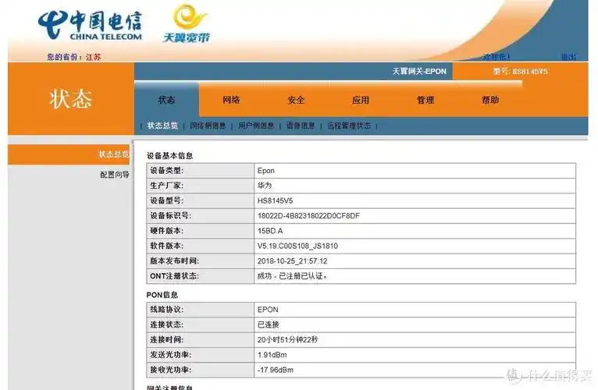Click the 生产厂家 value 华为
The height and width of the screenshot is (390, 598).
pos(265,186)
